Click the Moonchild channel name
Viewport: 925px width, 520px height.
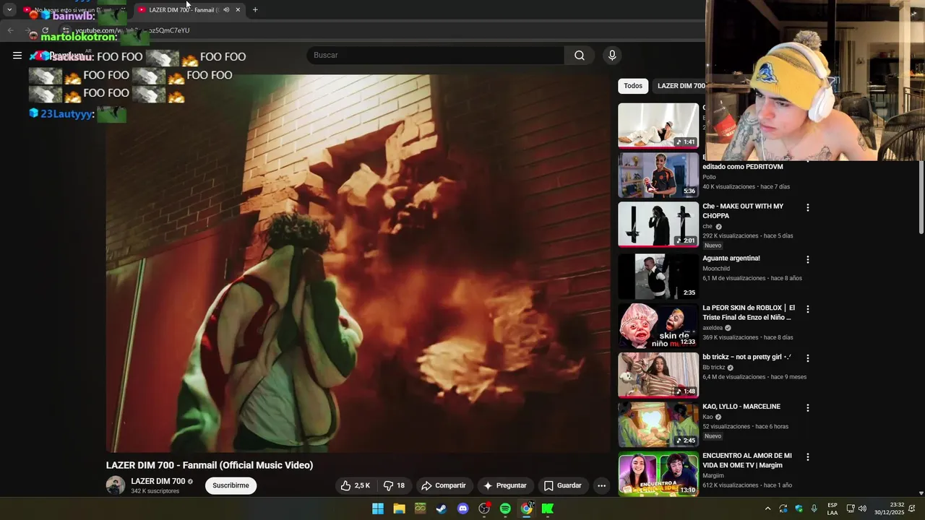(x=716, y=269)
